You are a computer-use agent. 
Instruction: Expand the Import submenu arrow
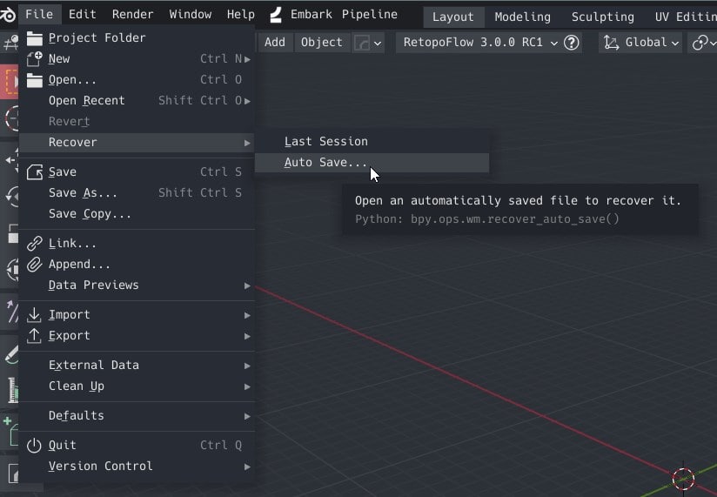point(247,315)
